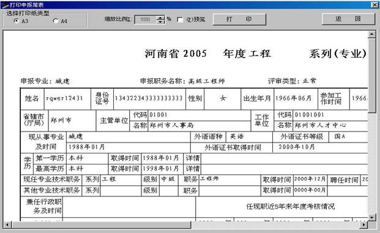This screenshot has height=233, width=380.
Task: Decrease zoom ratio with down spinner arrow
Action: [160, 21]
